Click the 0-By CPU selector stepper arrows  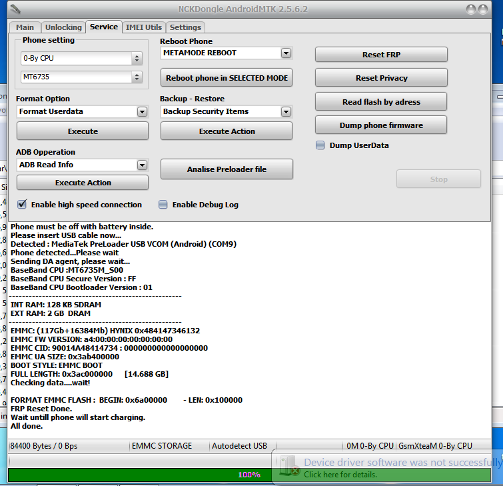point(137,58)
